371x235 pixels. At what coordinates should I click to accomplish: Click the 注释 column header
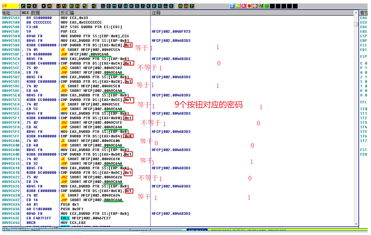coord(252,13)
